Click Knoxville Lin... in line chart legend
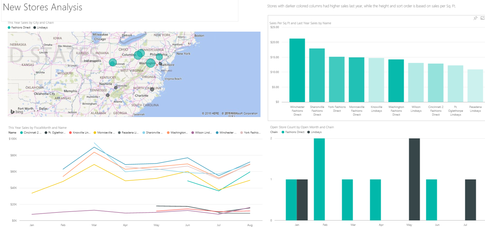 80,133
